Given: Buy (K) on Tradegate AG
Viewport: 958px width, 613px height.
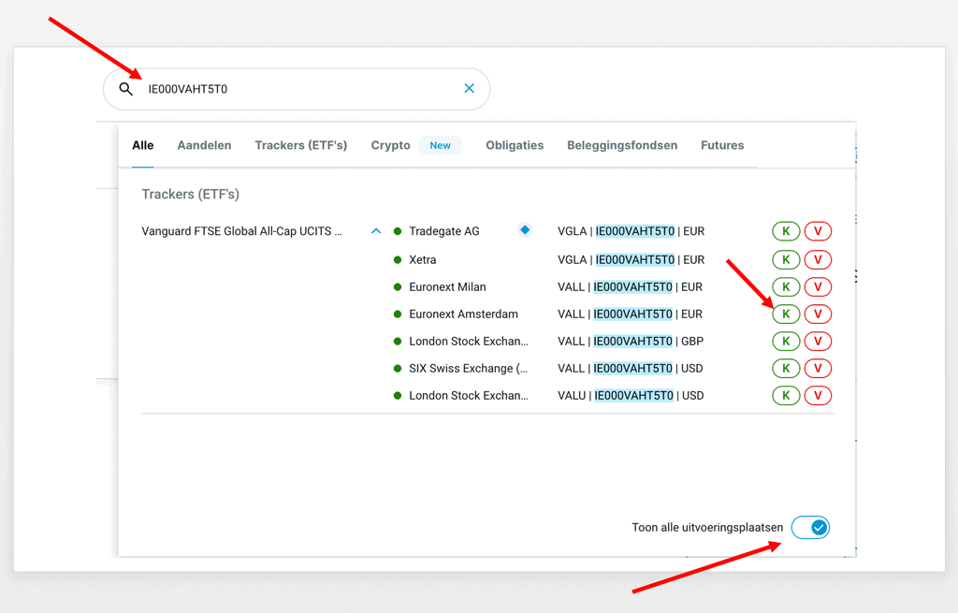Looking at the screenshot, I should (x=786, y=231).
